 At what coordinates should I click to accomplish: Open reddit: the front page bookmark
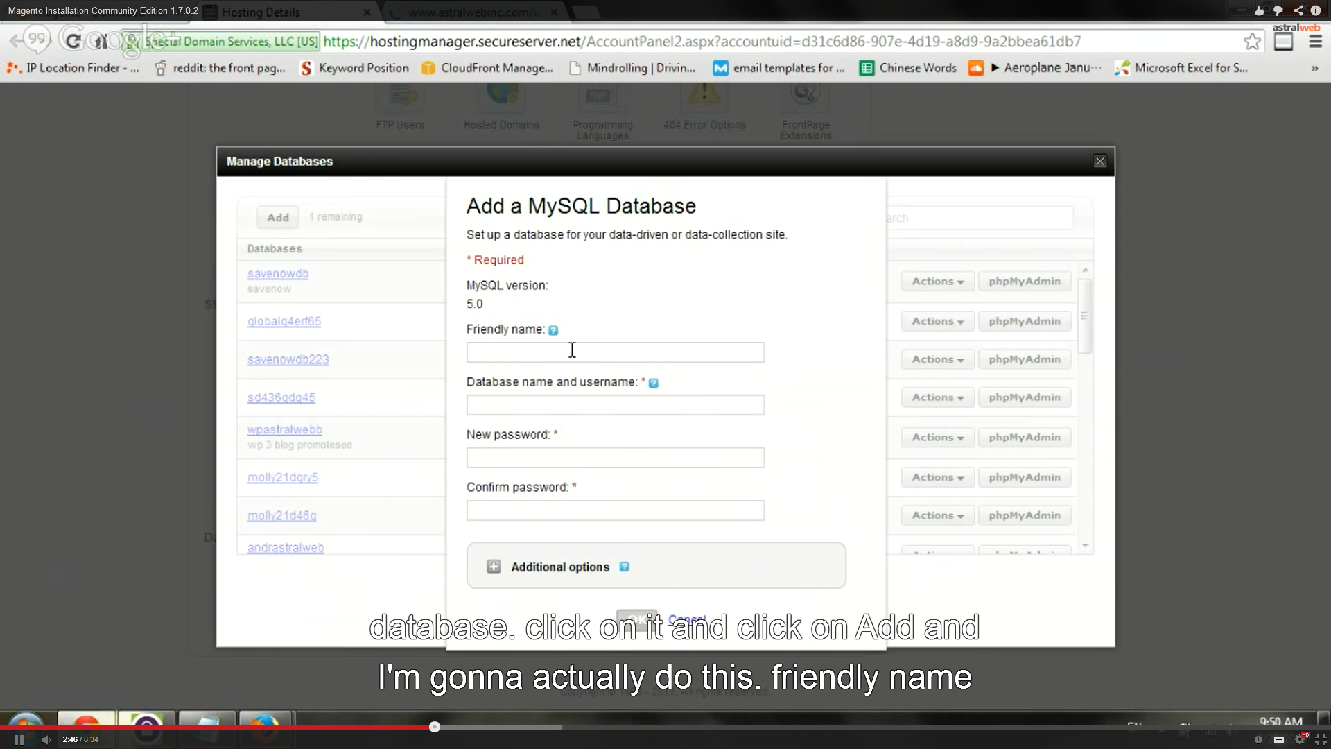(220, 68)
